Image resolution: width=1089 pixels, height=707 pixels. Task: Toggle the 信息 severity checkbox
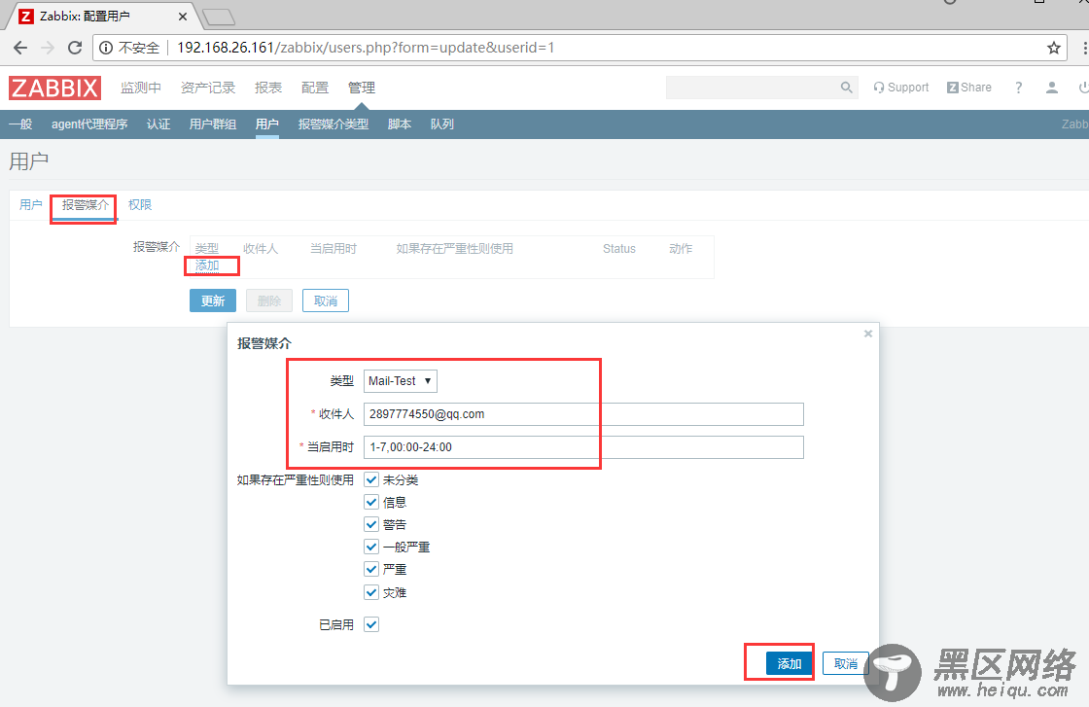[371, 502]
